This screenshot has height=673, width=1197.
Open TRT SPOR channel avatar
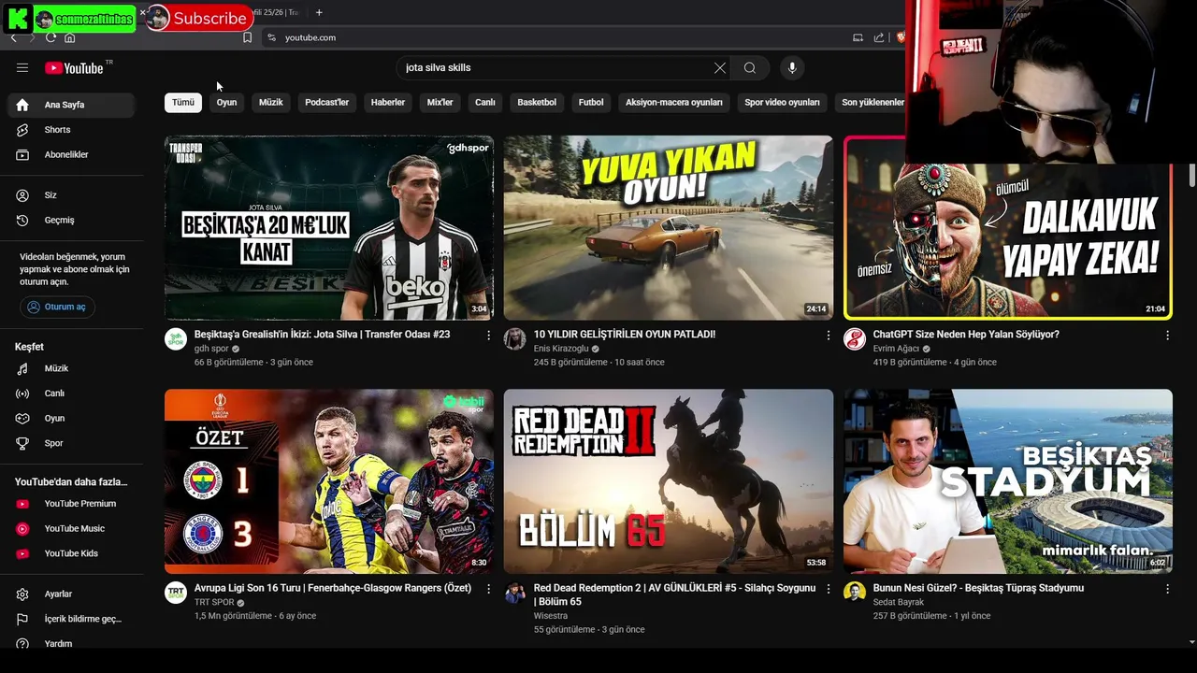(176, 593)
